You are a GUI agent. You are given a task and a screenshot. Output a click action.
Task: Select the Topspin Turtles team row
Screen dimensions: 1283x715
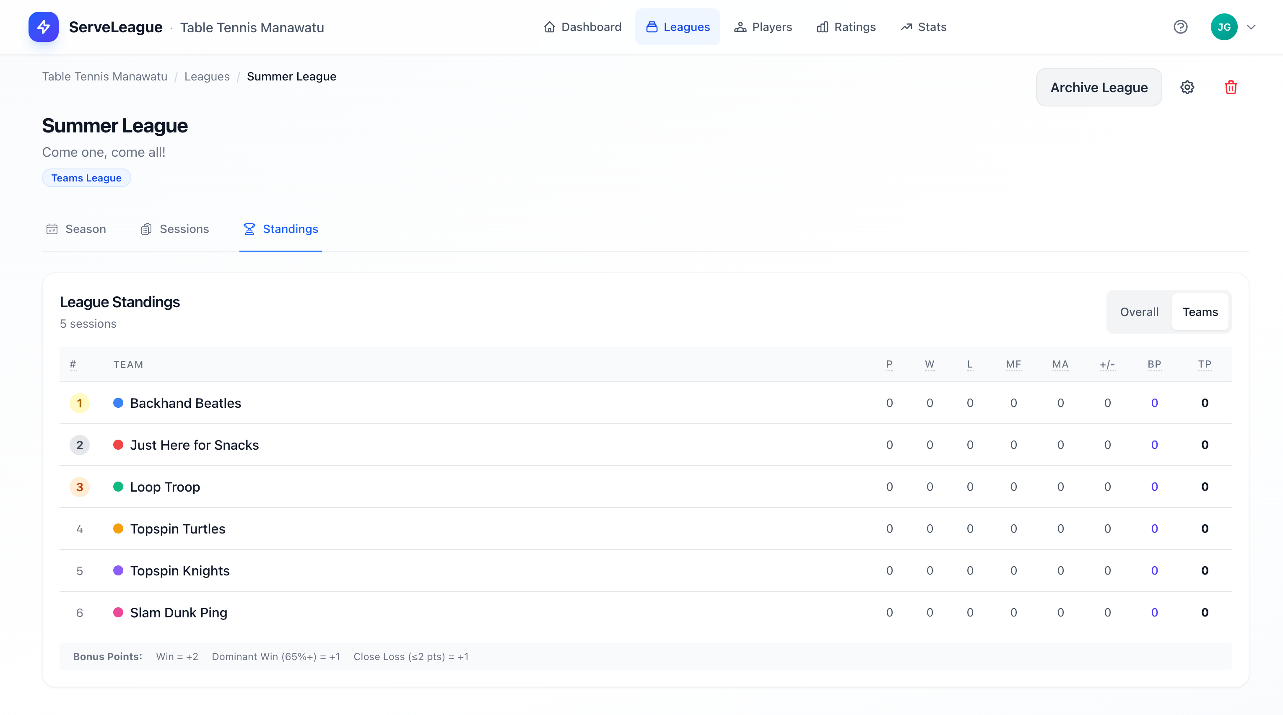(x=177, y=529)
